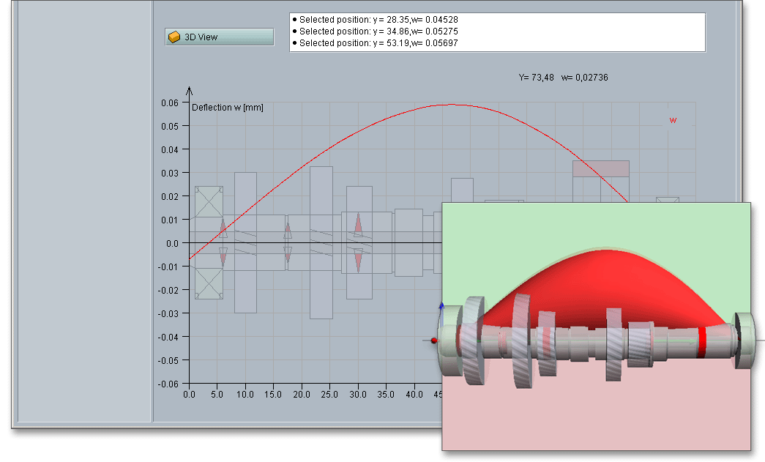Click the red force arrow near y = 30
The width and height of the screenshot is (765, 462).
pyautogui.click(x=358, y=224)
